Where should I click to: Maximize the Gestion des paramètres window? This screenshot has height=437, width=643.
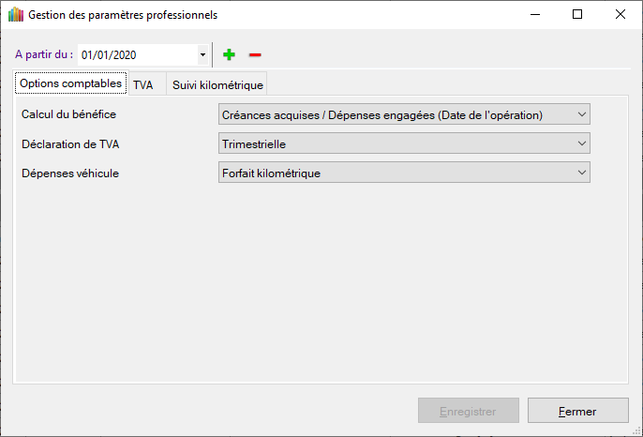(x=577, y=15)
